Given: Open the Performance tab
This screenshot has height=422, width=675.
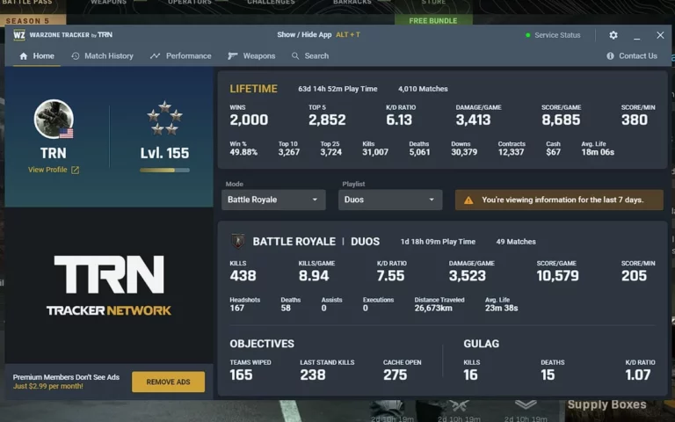Looking at the screenshot, I should click(181, 56).
